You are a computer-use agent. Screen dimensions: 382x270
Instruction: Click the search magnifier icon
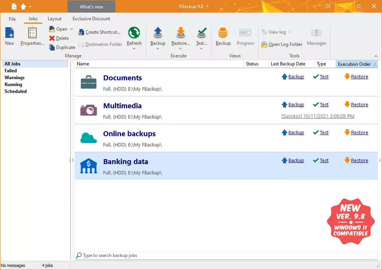tap(79, 255)
